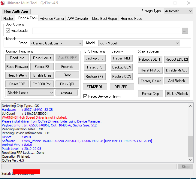Click the Read Pattern button
This screenshot has height=179, width=196.
click(x=17, y=75)
